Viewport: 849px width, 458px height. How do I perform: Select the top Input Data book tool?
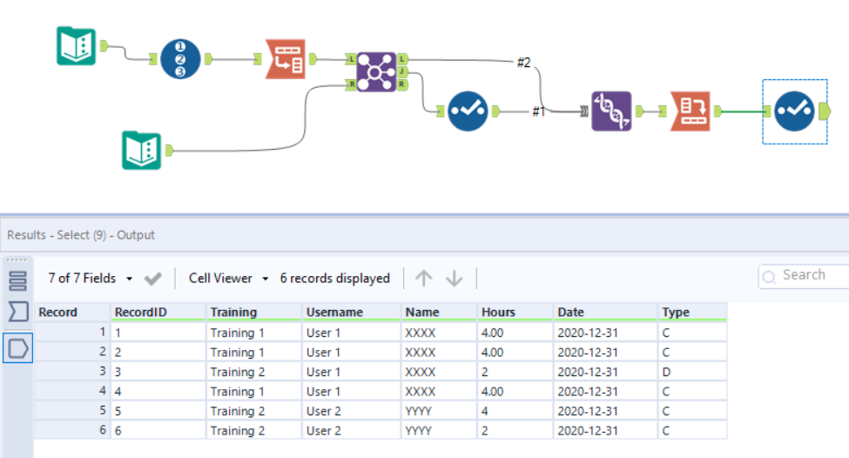pos(77,46)
